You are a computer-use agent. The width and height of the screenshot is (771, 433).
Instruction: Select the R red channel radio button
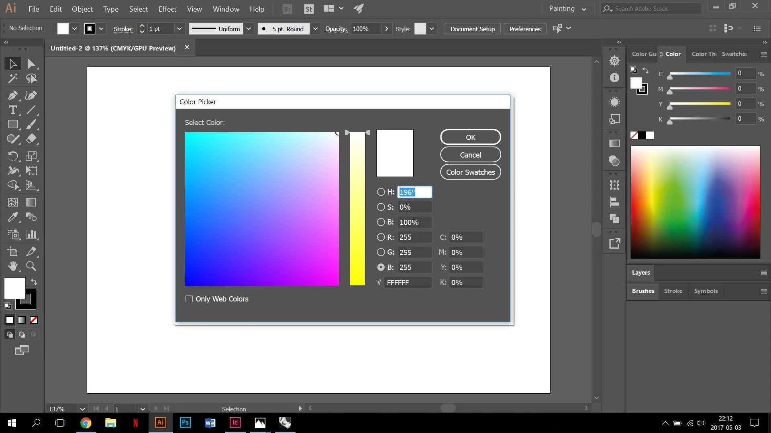pos(381,237)
